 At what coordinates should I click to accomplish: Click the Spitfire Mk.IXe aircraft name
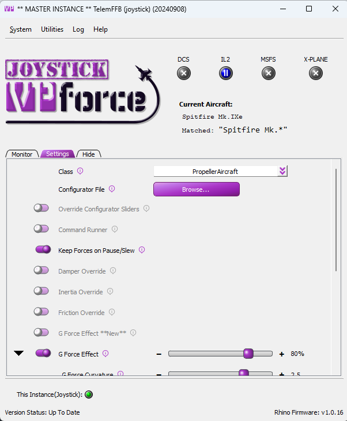[212, 117]
